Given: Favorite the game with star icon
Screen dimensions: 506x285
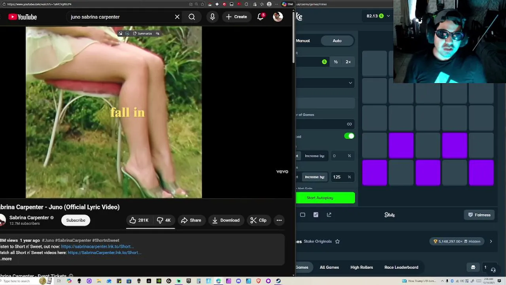Looking at the screenshot, I should (x=338, y=241).
